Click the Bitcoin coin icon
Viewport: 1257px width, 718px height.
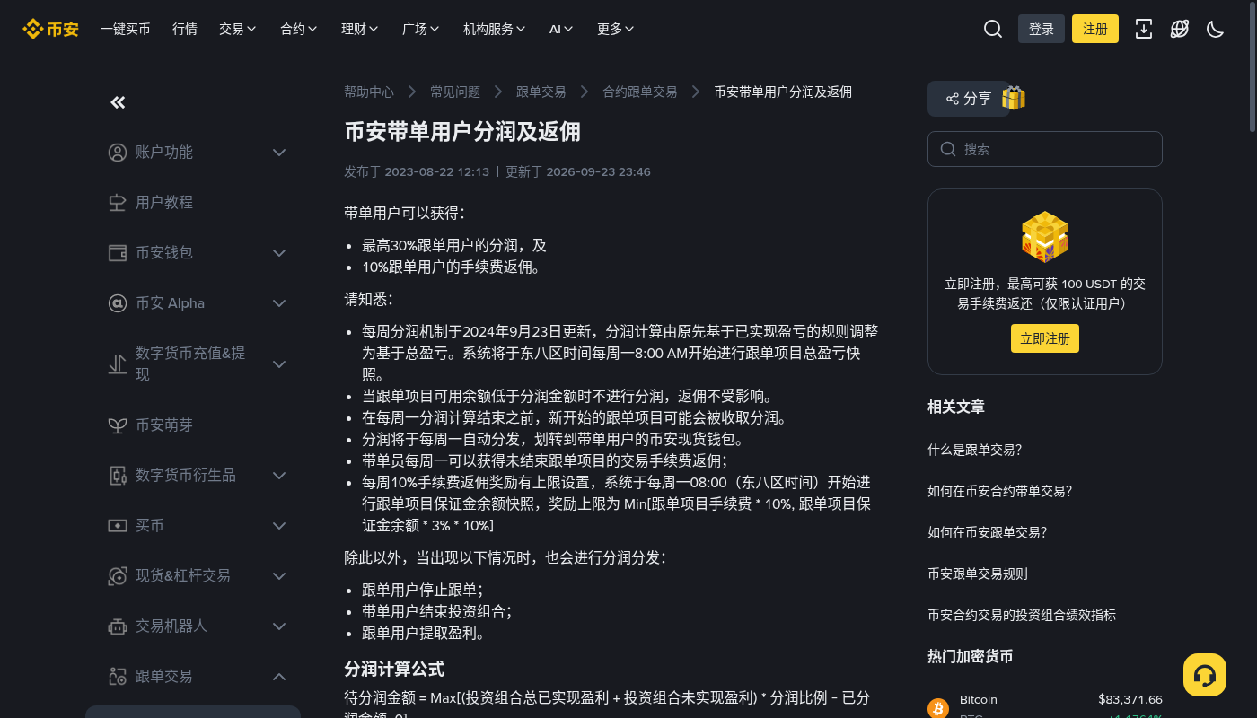938,708
